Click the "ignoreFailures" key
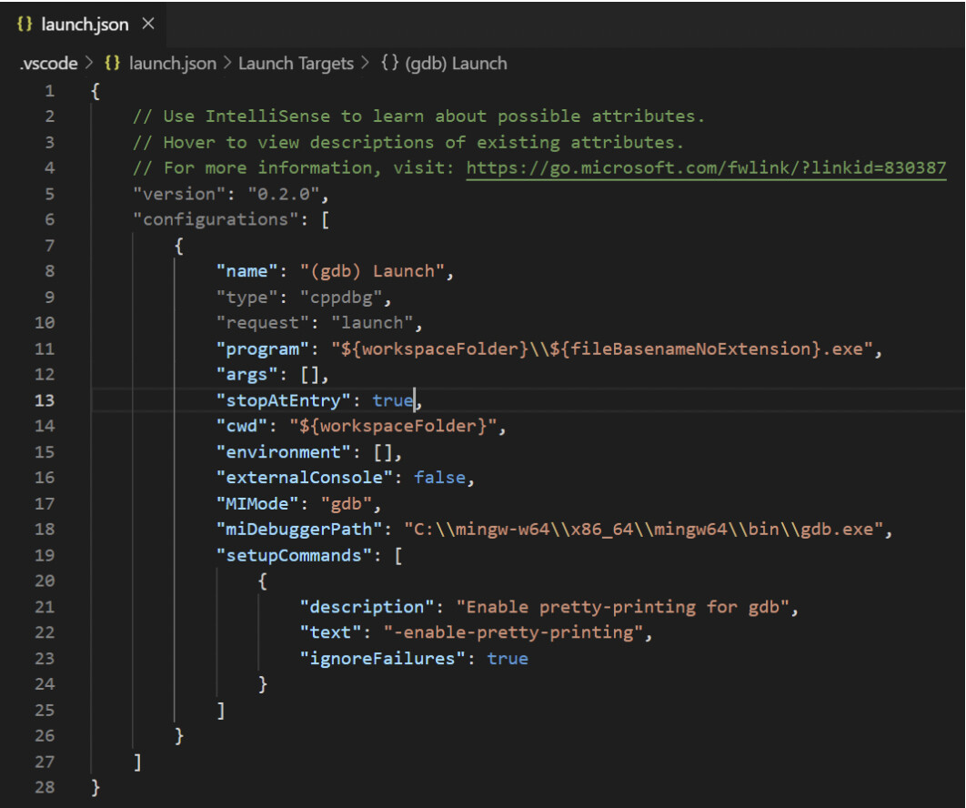The image size is (966, 808). point(382,659)
